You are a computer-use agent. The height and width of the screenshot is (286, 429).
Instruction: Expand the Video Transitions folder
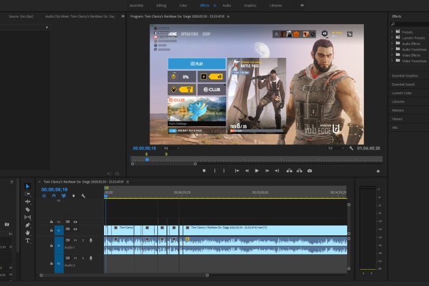point(392,60)
